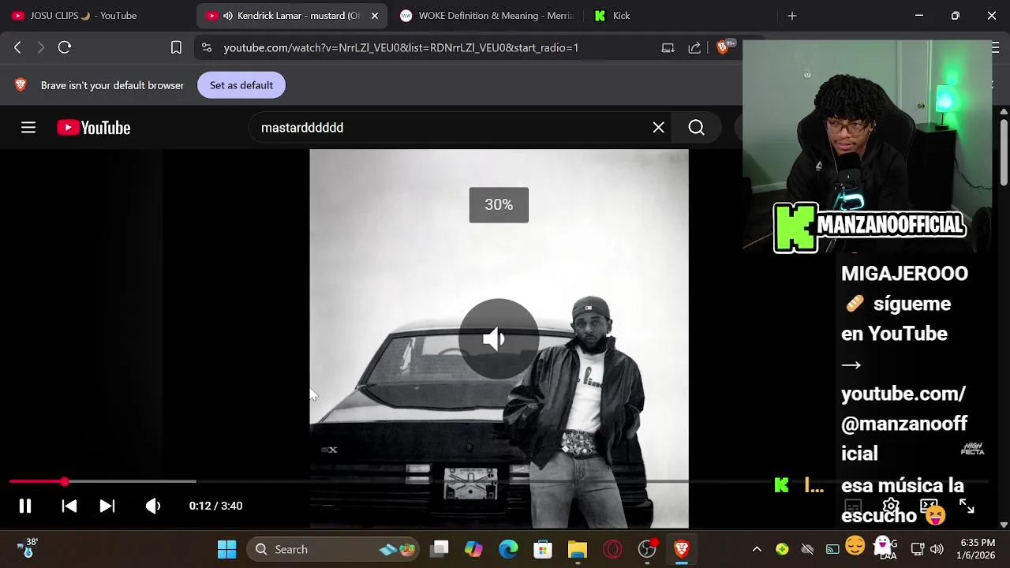Go forward in browser history
This screenshot has height=568, width=1010.
pyautogui.click(x=41, y=47)
